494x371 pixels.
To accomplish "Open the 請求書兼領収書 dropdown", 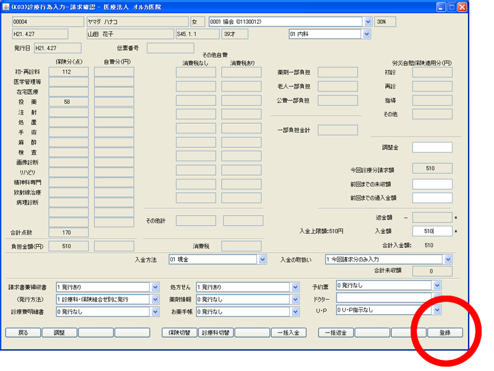I will click(155, 287).
